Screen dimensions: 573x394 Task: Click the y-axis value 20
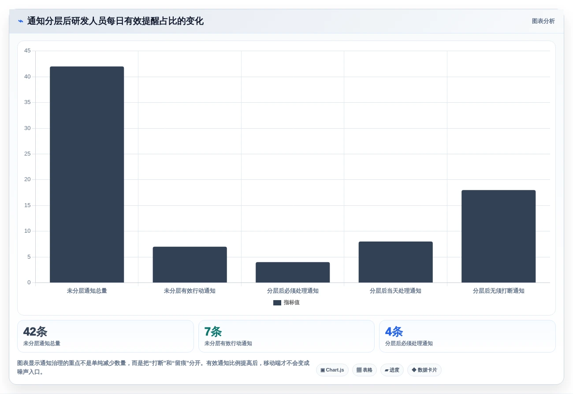(27, 179)
